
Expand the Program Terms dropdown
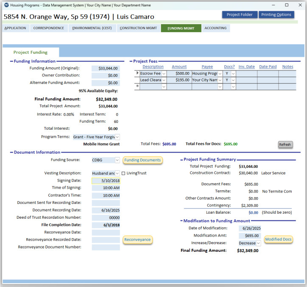(x=117, y=137)
